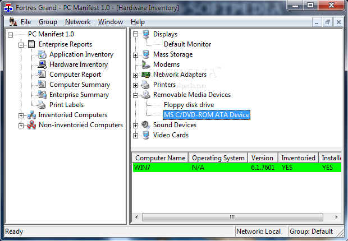Viewport: 348px width, 241px height.
Task: Click the horizontal scrollbar thumb in table
Action: (232, 217)
